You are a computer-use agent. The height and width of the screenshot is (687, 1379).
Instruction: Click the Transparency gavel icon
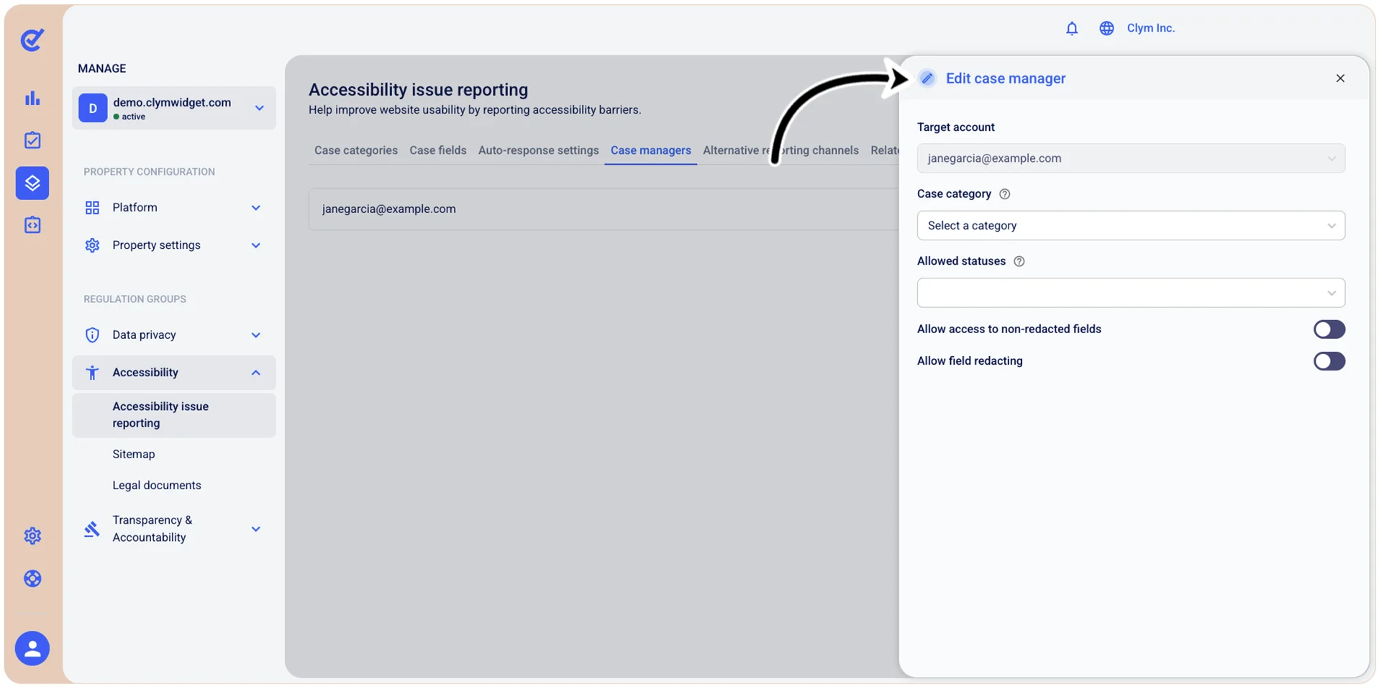click(91, 529)
